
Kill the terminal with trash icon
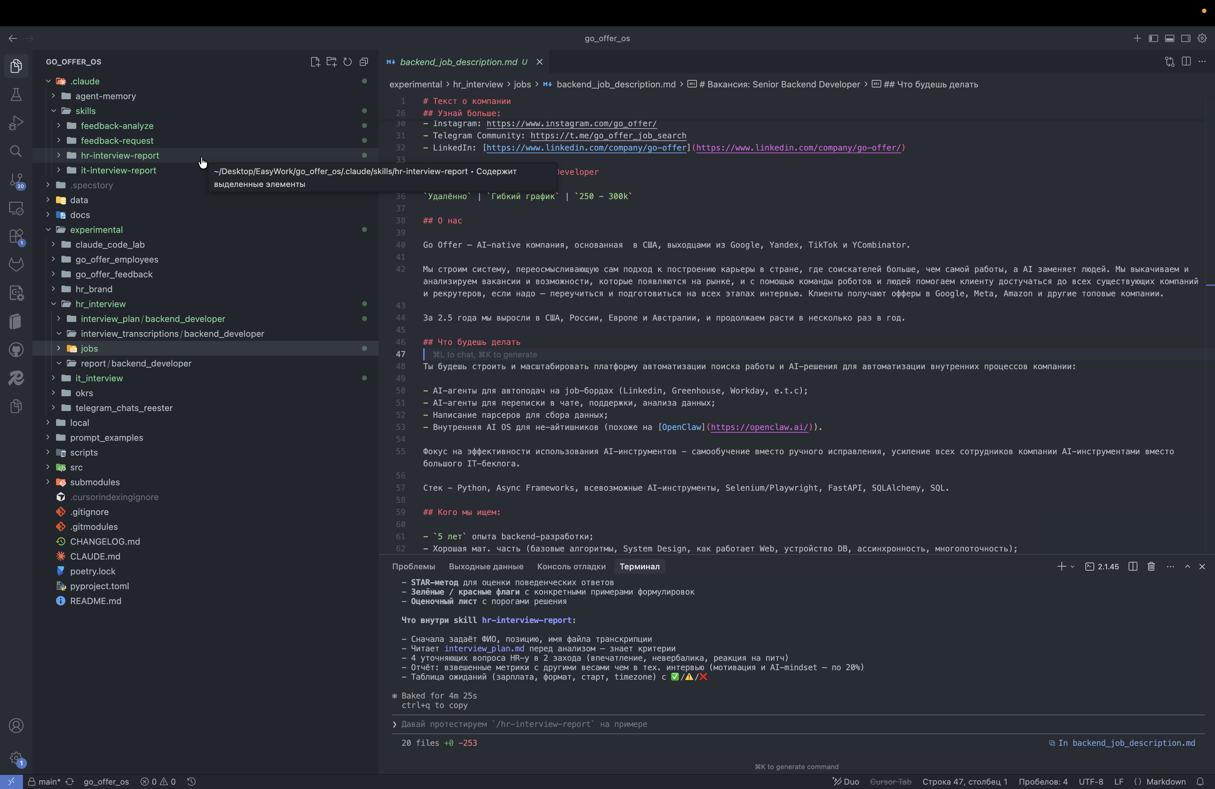1151,567
